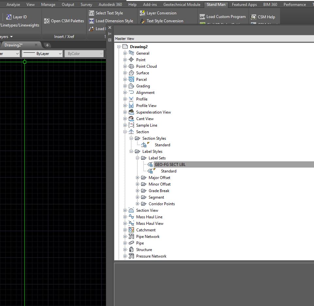314x306 pixels.
Task: Open the Master View selector
Action: (x=214, y=39)
